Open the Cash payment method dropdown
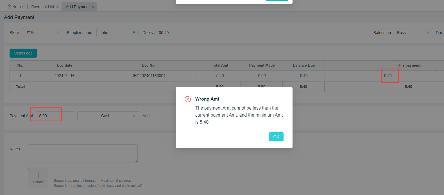The width and height of the screenshot is (444, 195). point(108,116)
